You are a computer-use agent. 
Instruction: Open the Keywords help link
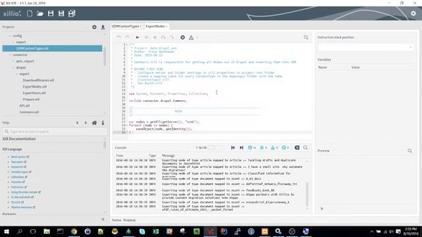(17, 167)
